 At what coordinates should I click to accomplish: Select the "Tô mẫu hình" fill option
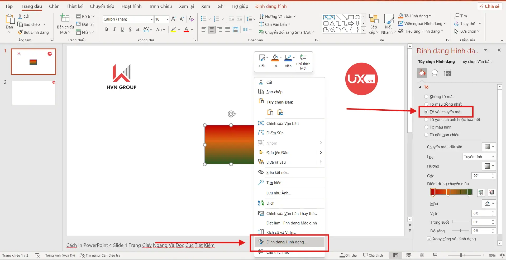(x=427, y=127)
